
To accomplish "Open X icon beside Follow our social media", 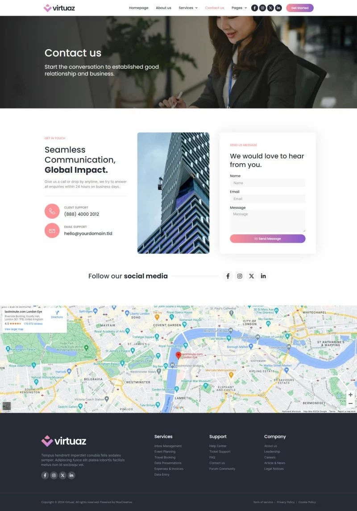I will (251, 276).
